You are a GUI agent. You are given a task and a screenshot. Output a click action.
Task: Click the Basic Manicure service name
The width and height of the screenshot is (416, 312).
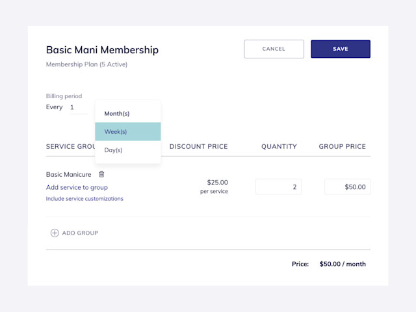pyautogui.click(x=68, y=174)
